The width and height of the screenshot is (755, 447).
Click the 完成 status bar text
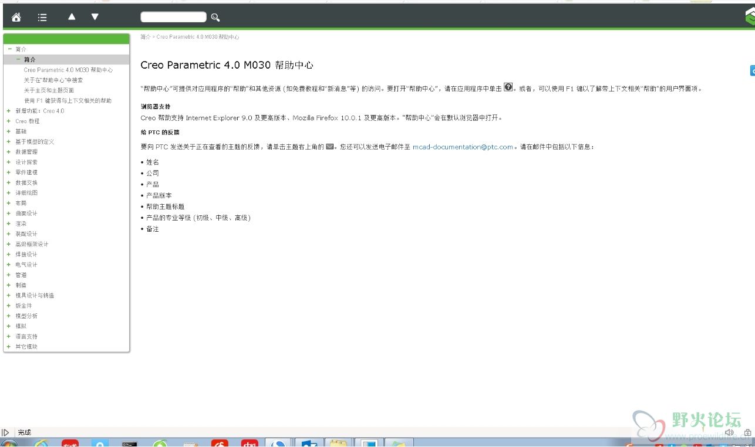(x=24, y=433)
